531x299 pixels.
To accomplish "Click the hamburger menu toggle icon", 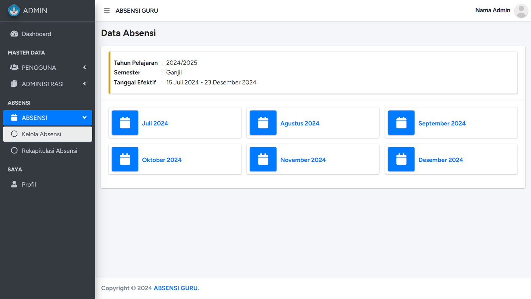I will pyautogui.click(x=107, y=11).
